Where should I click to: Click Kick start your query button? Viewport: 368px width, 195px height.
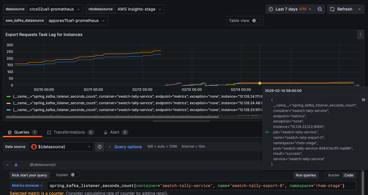tap(29, 175)
